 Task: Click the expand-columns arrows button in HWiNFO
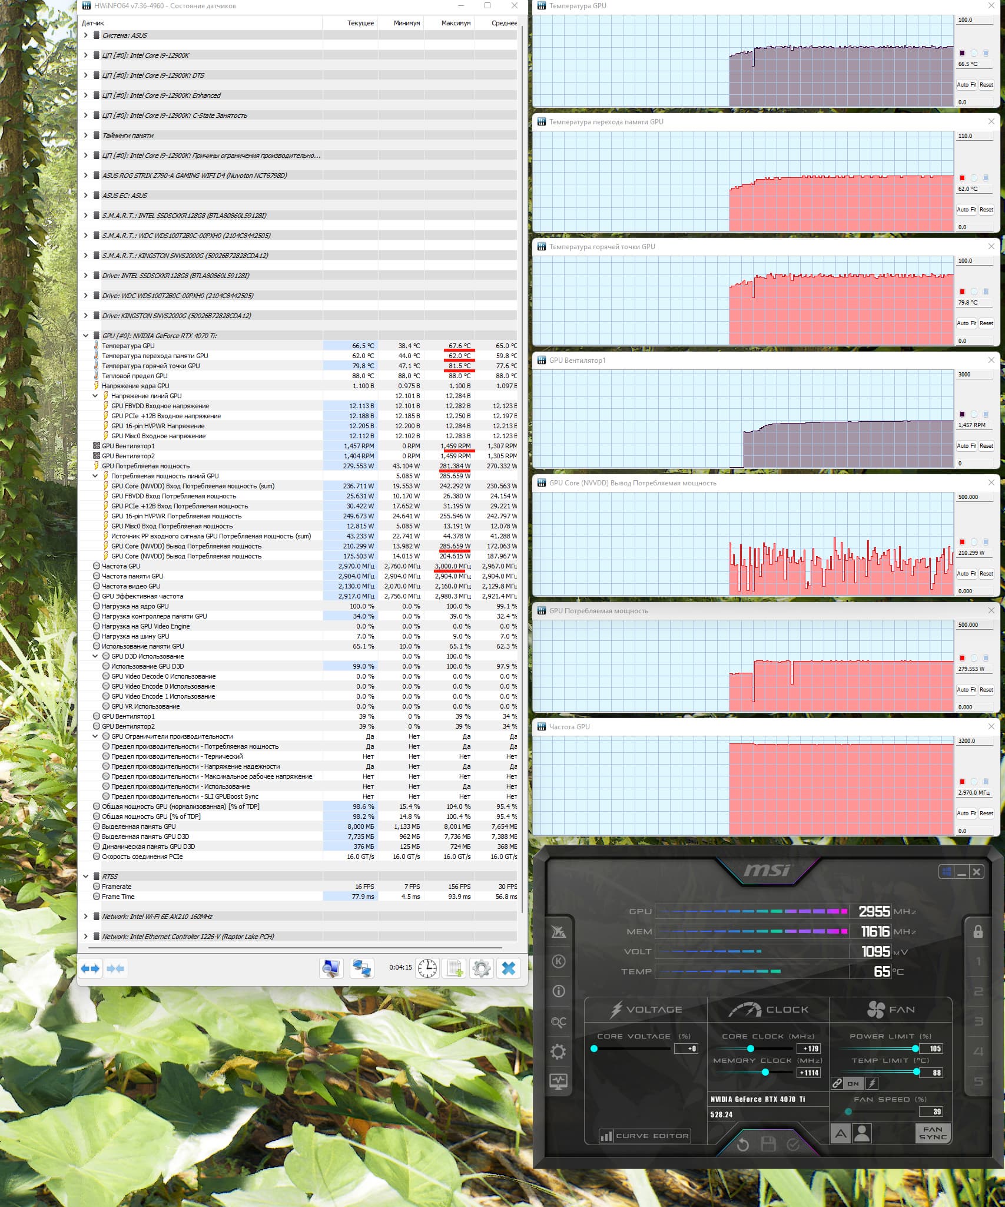point(91,968)
